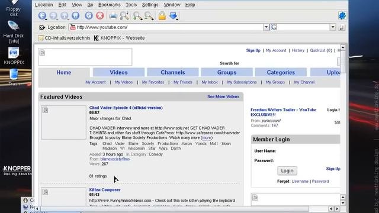
Task: Click the horizontal scrollbar right arrow
Action: (x=337, y=208)
